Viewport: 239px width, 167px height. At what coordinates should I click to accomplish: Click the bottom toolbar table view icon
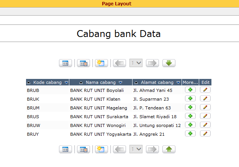[x=65, y=149]
